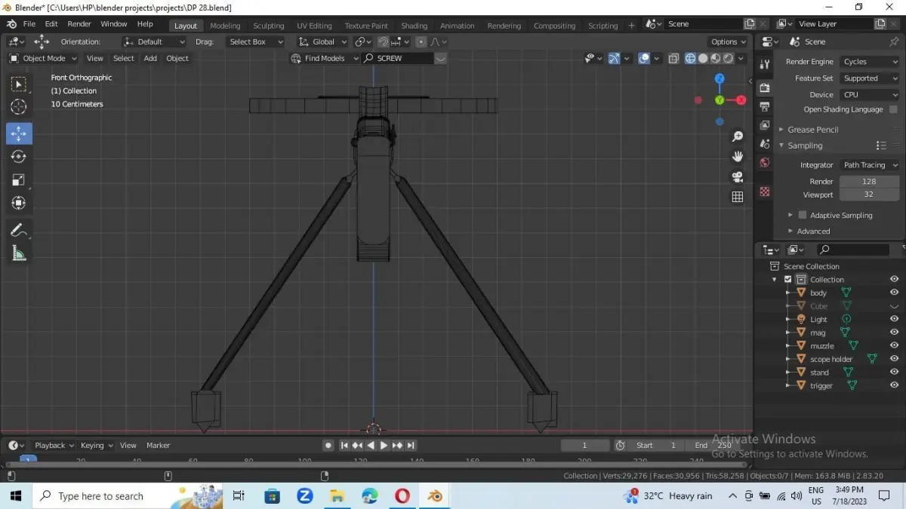Open the Output properties tab
The image size is (906, 509).
click(x=765, y=106)
